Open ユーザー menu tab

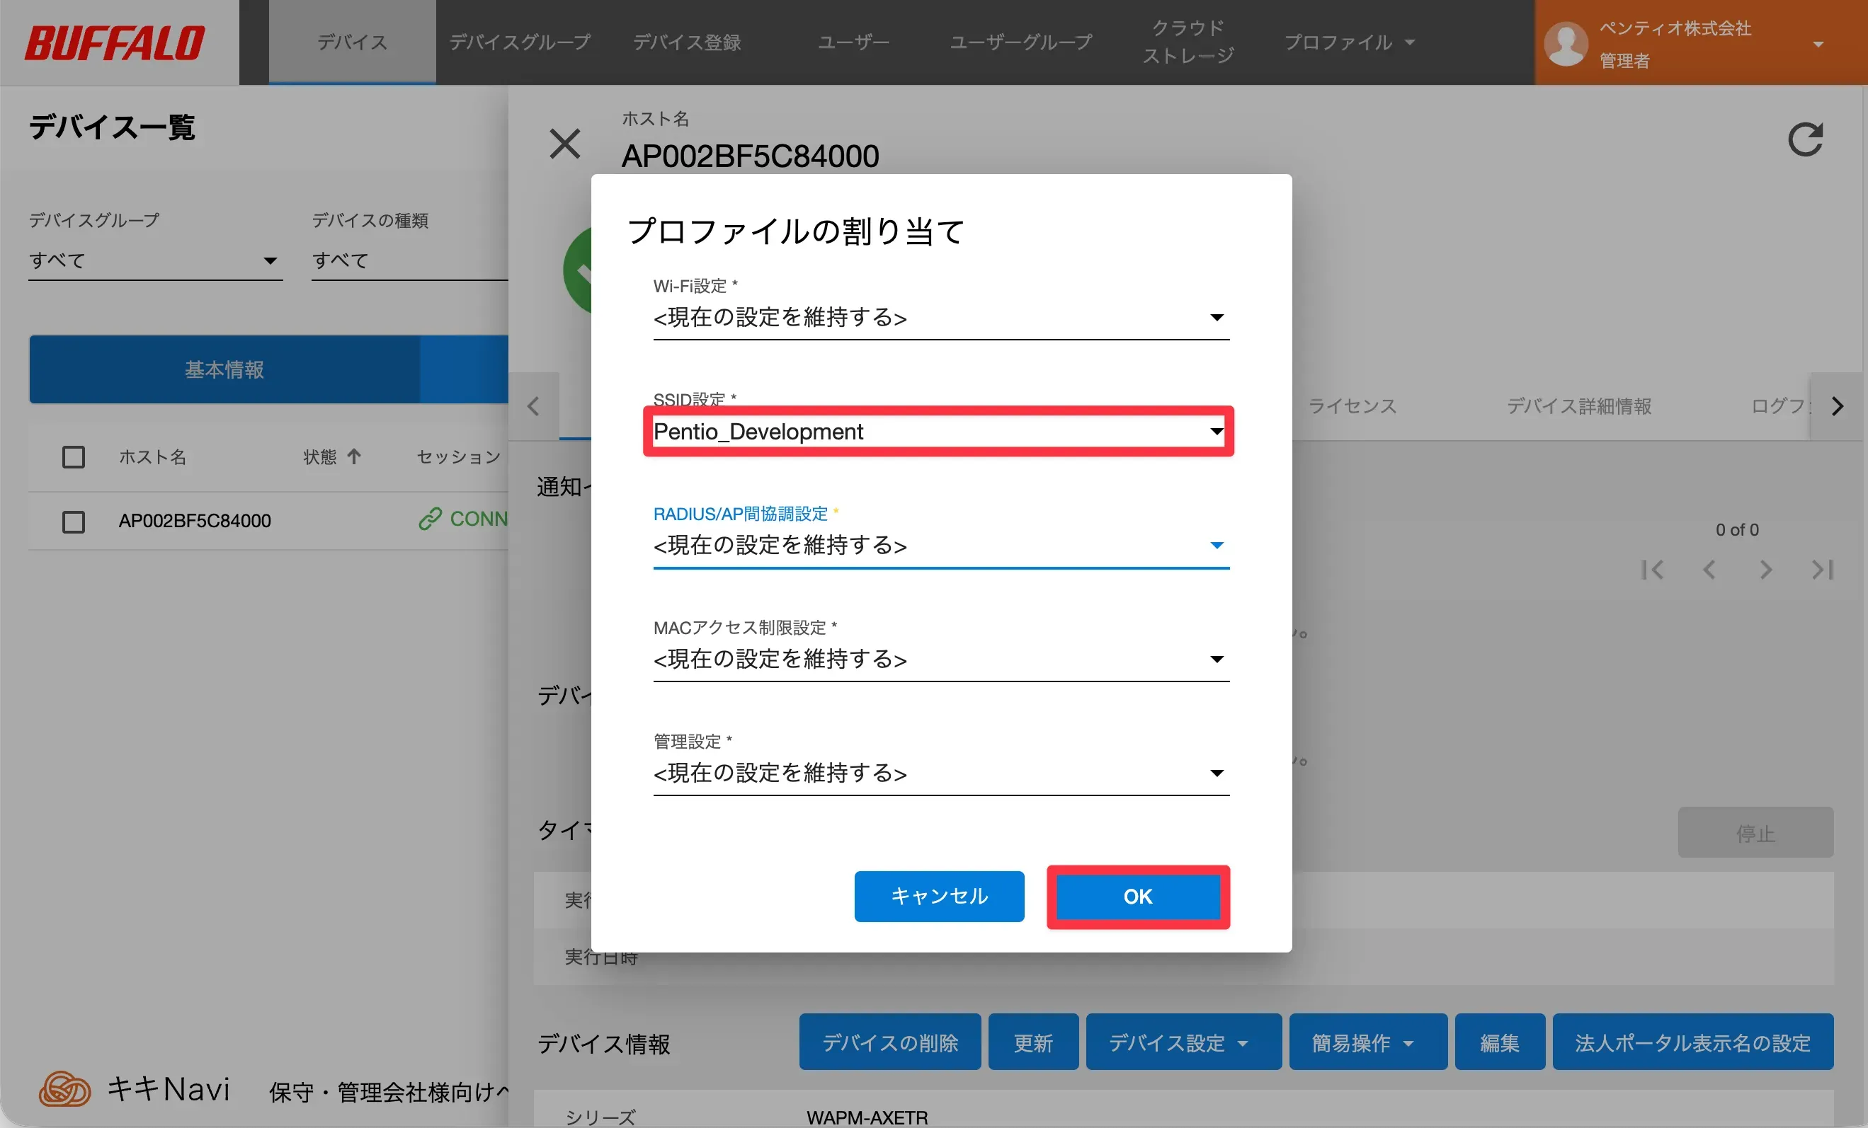pos(853,42)
